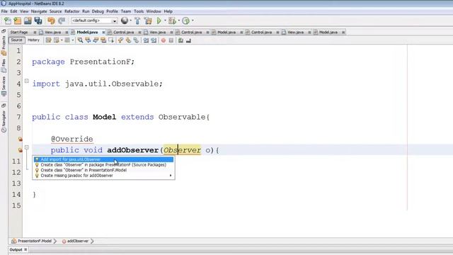Screen dimensions: 453x255
Task: Open the Services side panel
Action: tap(4, 86)
